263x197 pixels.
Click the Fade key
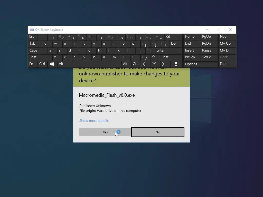tap(227, 64)
